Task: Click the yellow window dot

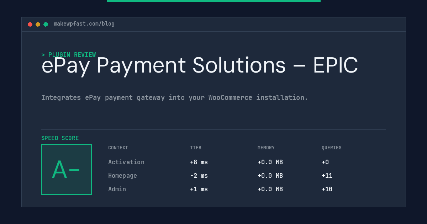Action: click(x=38, y=24)
